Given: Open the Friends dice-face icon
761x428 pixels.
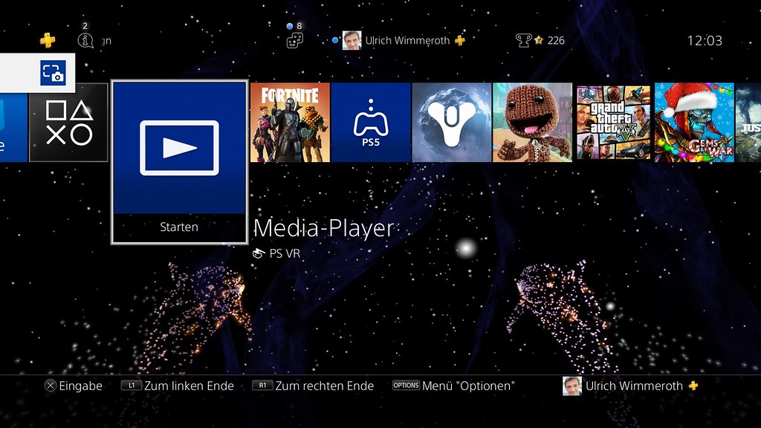Looking at the screenshot, I should click(294, 41).
